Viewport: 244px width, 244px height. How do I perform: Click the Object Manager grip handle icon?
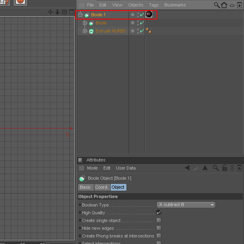click(x=81, y=5)
